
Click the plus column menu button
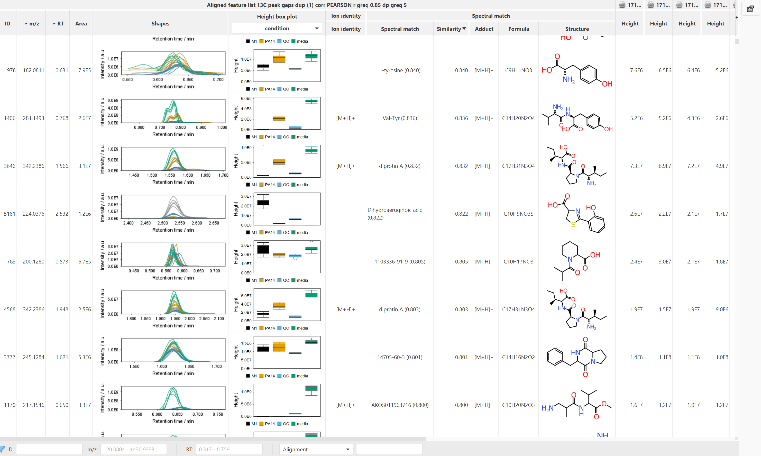point(736,17)
